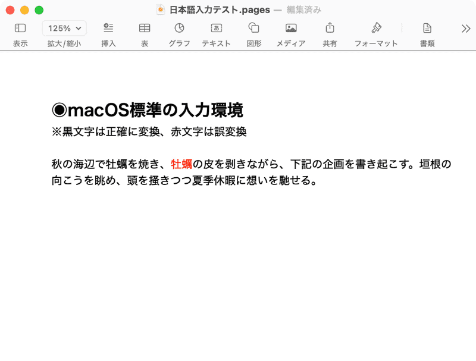Click the 挿入 insert icon

pyautogui.click(x=108, y=28)
